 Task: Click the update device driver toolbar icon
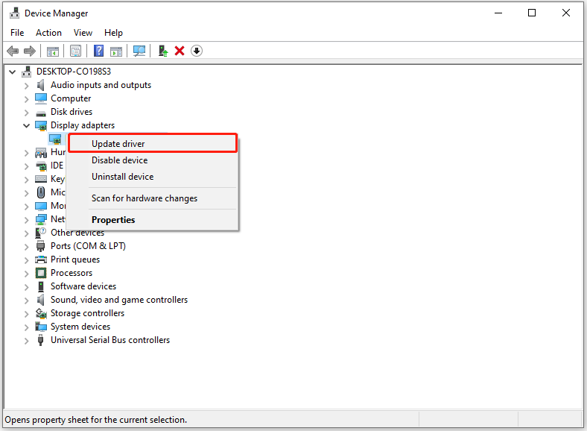coord(163,51)
